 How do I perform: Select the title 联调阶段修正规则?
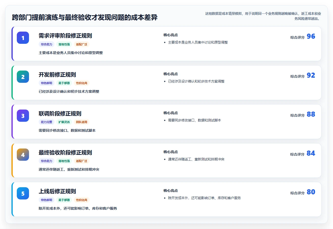60,114
